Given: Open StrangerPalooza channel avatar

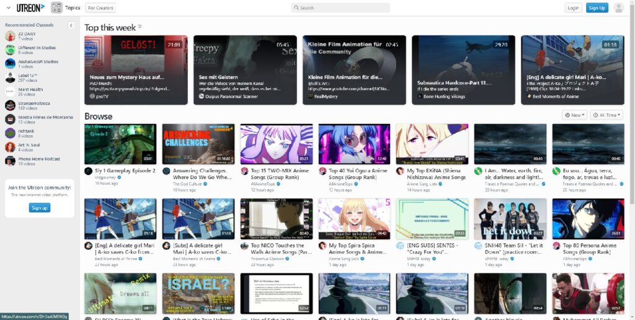Looking at the screenshot, I should (x=10, y=105).
